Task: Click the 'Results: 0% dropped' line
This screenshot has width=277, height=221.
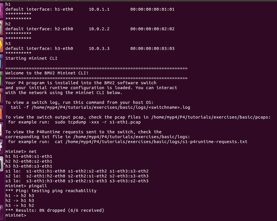Action: [55, 210]
